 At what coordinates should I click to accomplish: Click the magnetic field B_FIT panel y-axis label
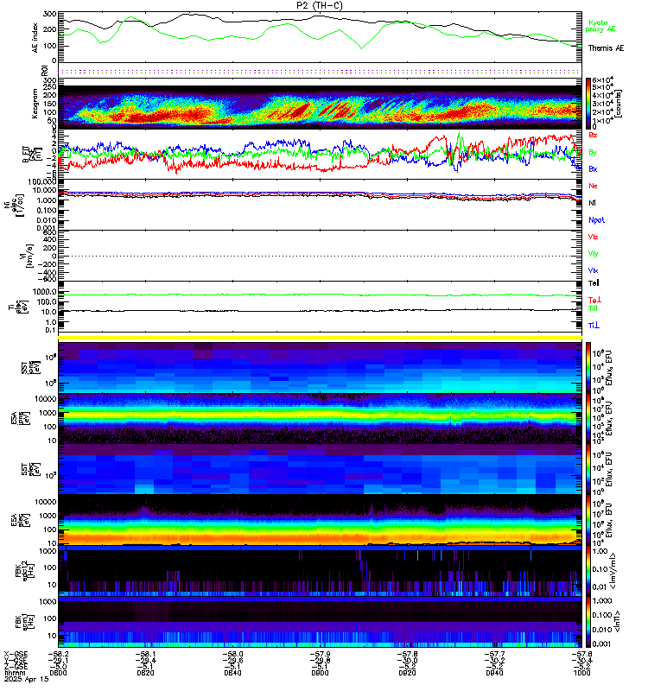tap(32, 155)
